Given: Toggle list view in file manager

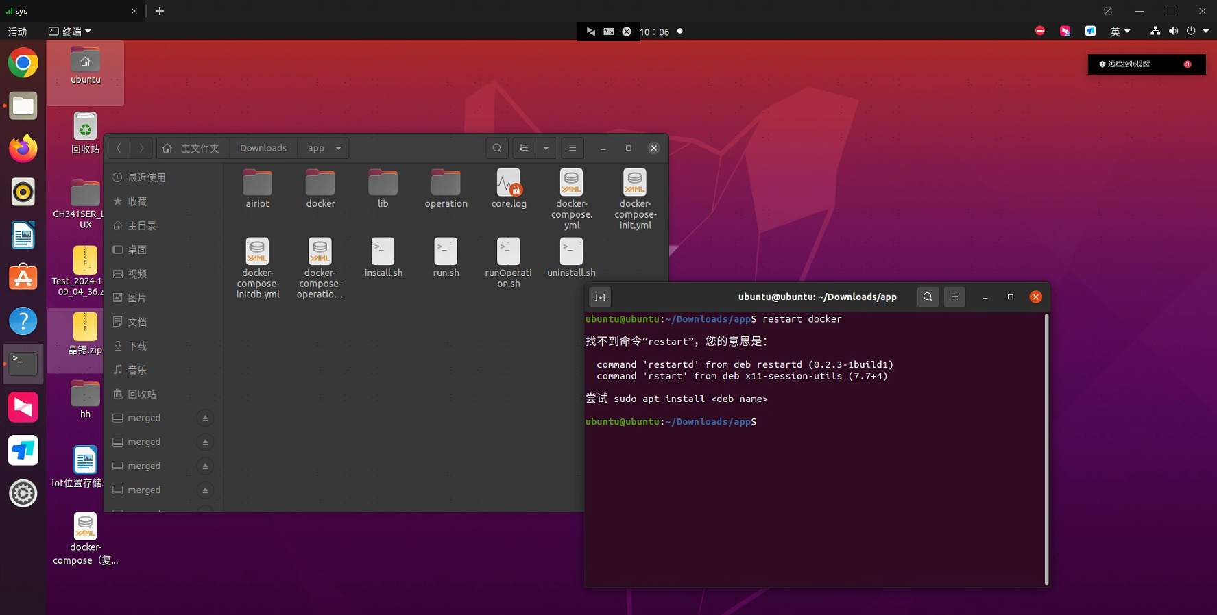Looking at the screenshot, I should [x=524, y=148].
